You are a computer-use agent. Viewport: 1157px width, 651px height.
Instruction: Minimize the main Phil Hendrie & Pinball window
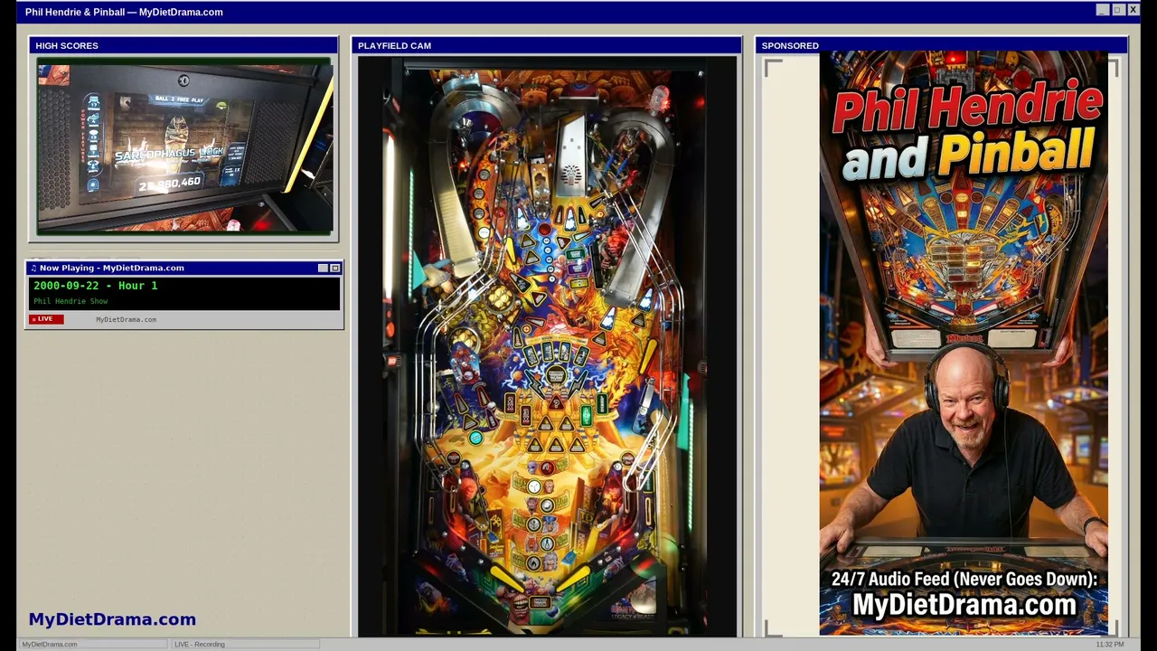click(x=1102, y=10)
